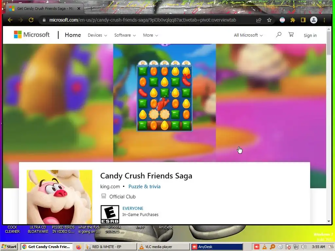
Task: Open the AnyDesk desktop shortcut
Action: point(166,227)
